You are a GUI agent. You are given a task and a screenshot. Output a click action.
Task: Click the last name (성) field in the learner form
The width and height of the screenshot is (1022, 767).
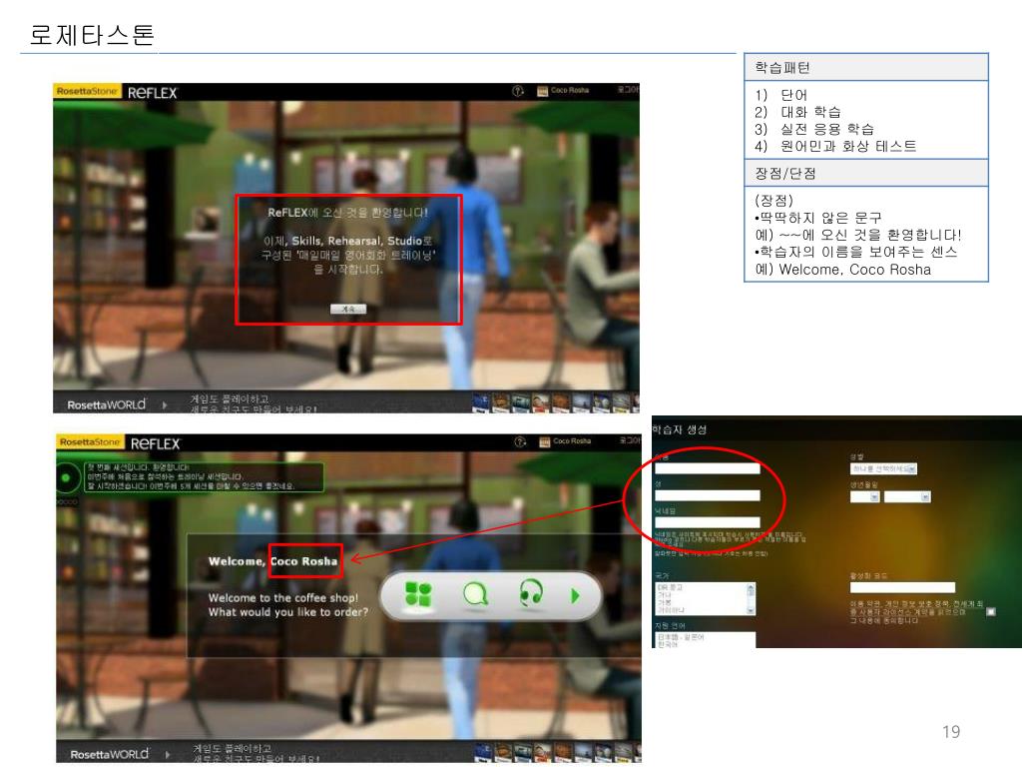(x=708, y=495)
